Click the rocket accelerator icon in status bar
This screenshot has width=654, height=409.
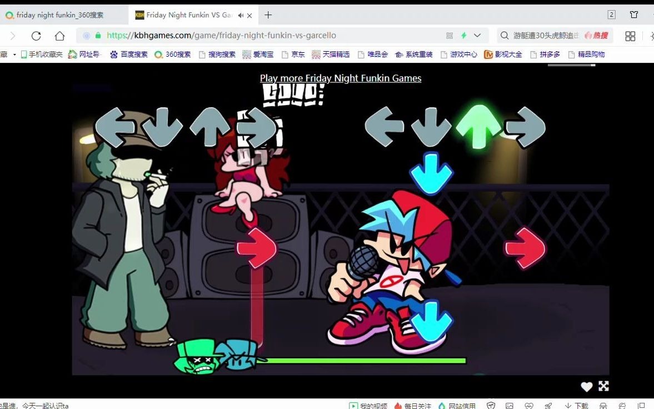coord(548,405)
